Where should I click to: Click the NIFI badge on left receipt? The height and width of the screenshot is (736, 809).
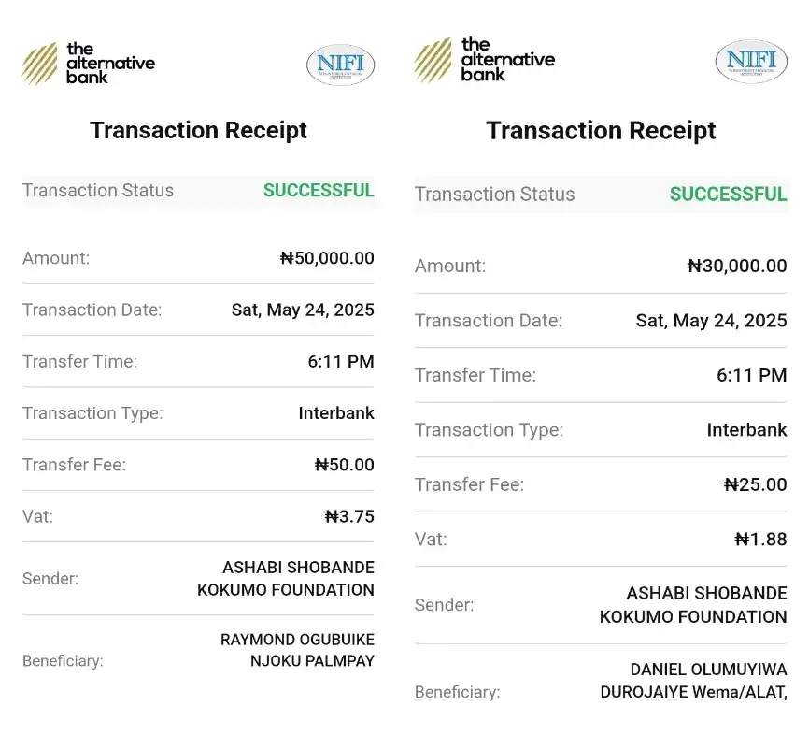[x=341, y=65]
